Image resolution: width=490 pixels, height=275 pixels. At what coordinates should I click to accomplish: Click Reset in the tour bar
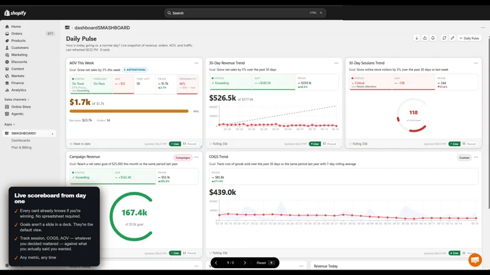click(265, 263)
